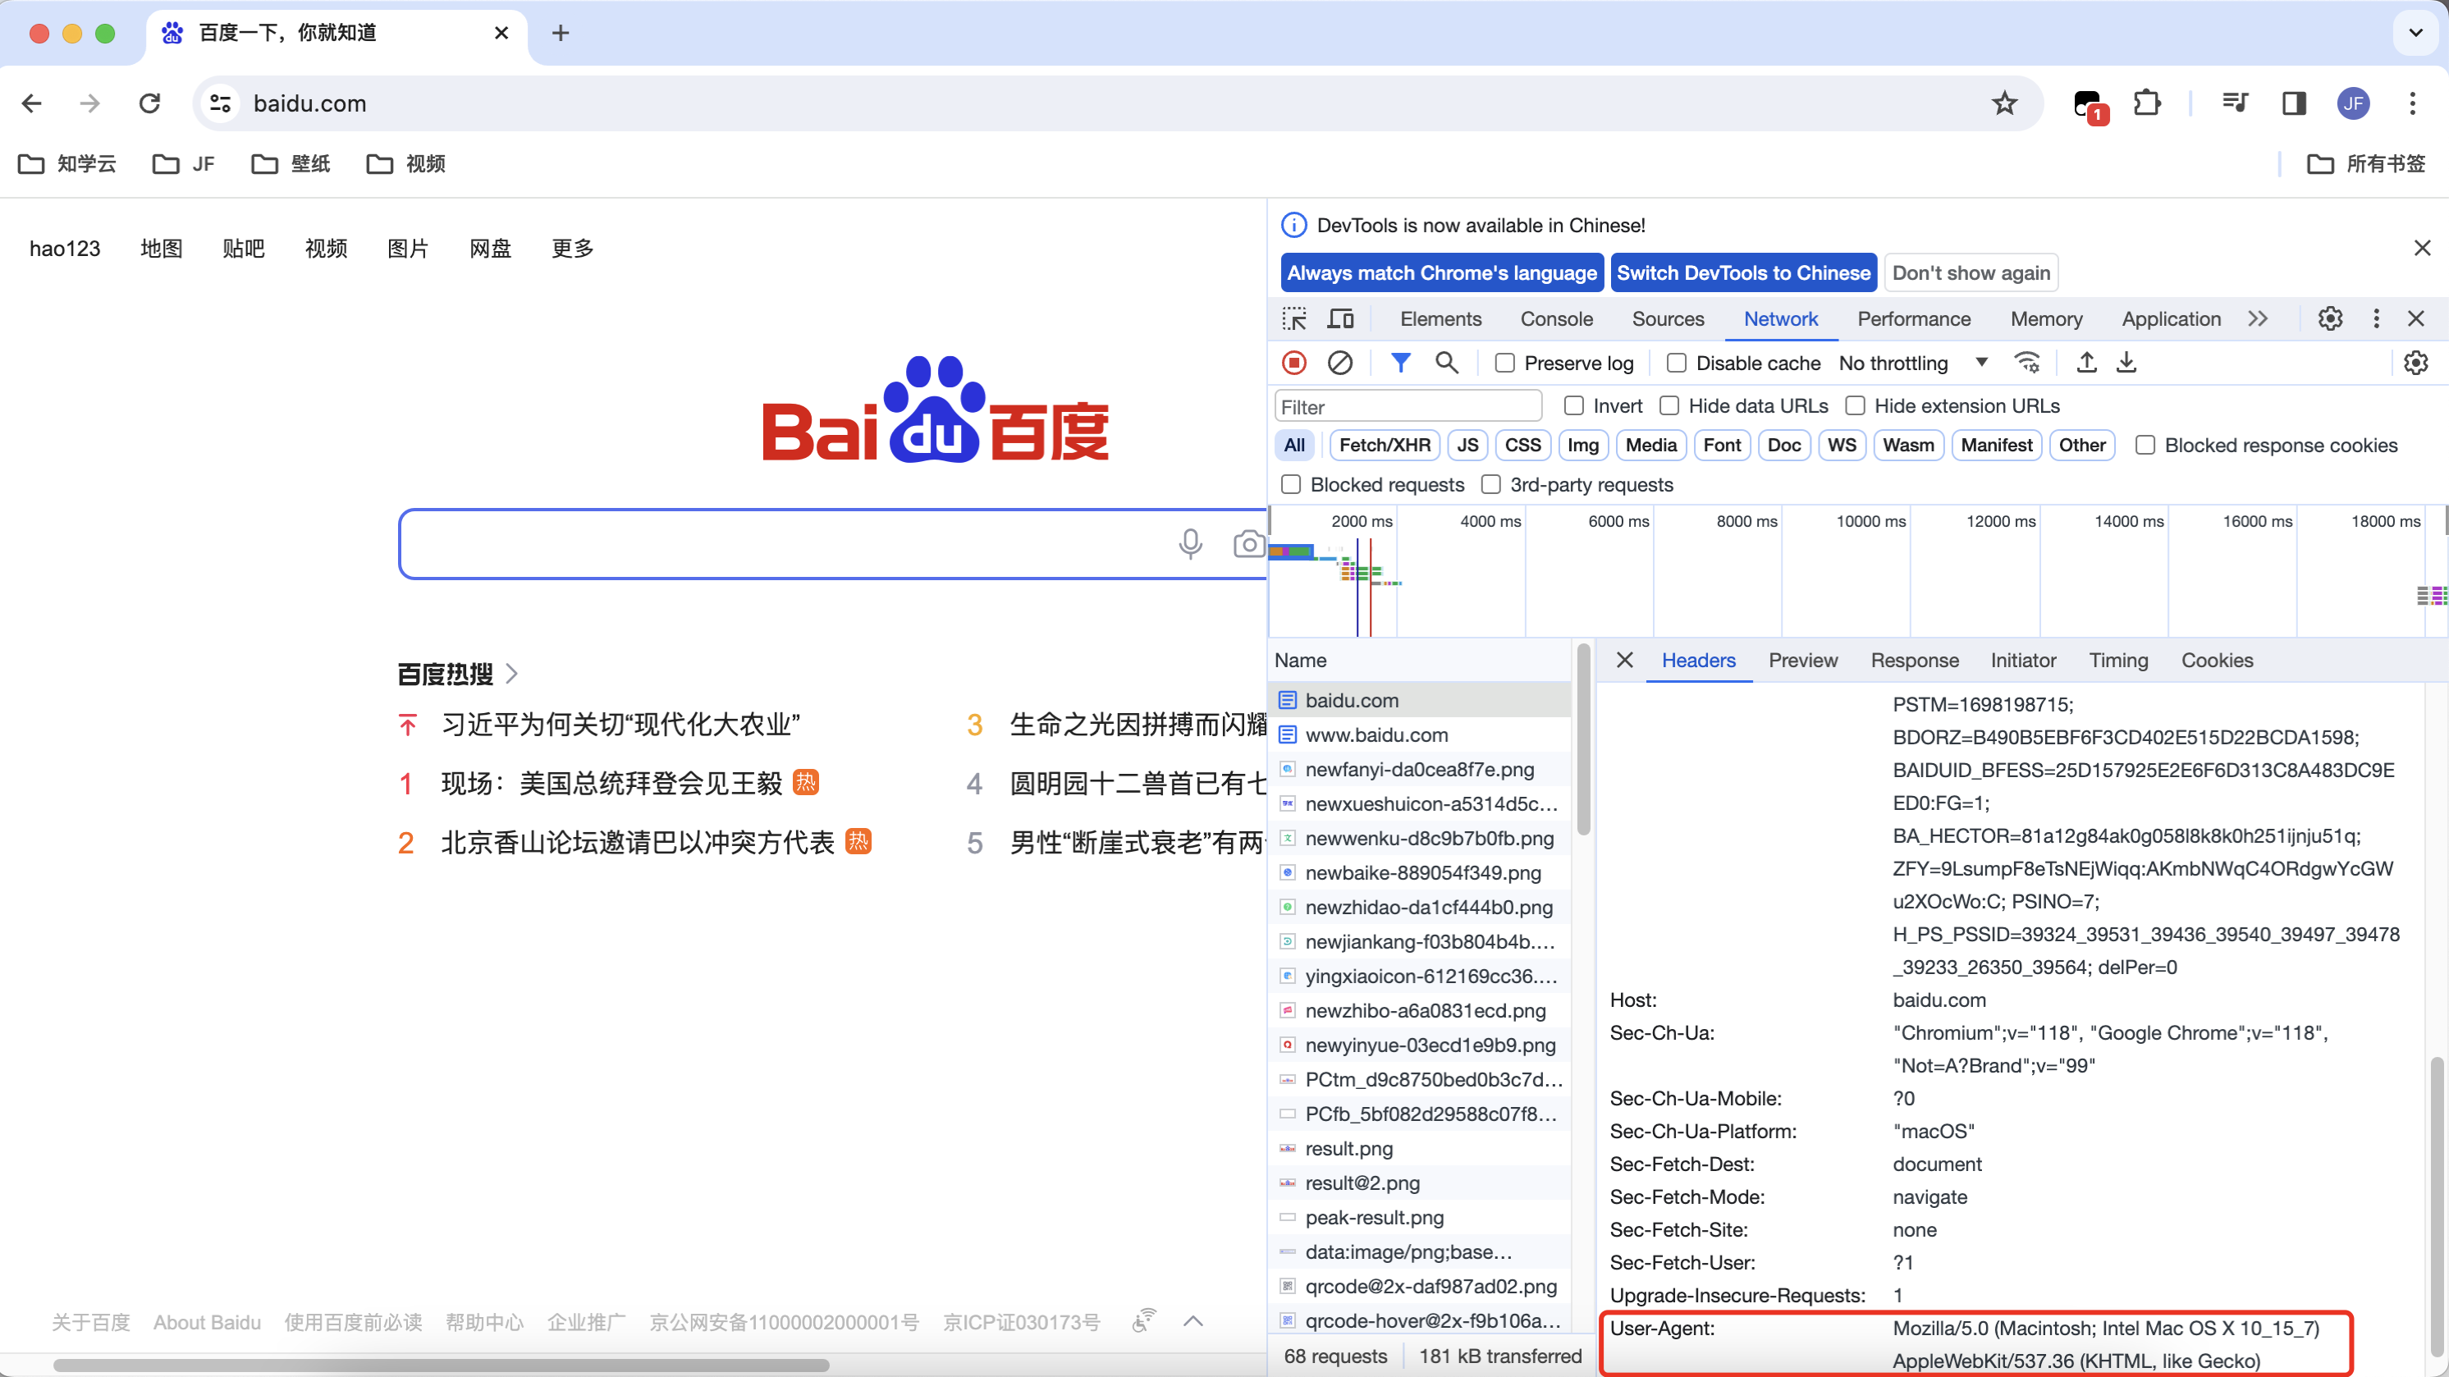
Task: Open the No throttling dropdown
Action: [x=1913, y=363]
